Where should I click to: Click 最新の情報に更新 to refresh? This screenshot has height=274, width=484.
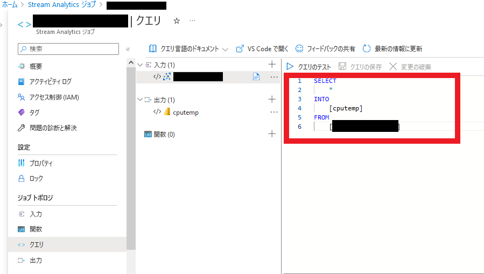click(x=392, y=48)
